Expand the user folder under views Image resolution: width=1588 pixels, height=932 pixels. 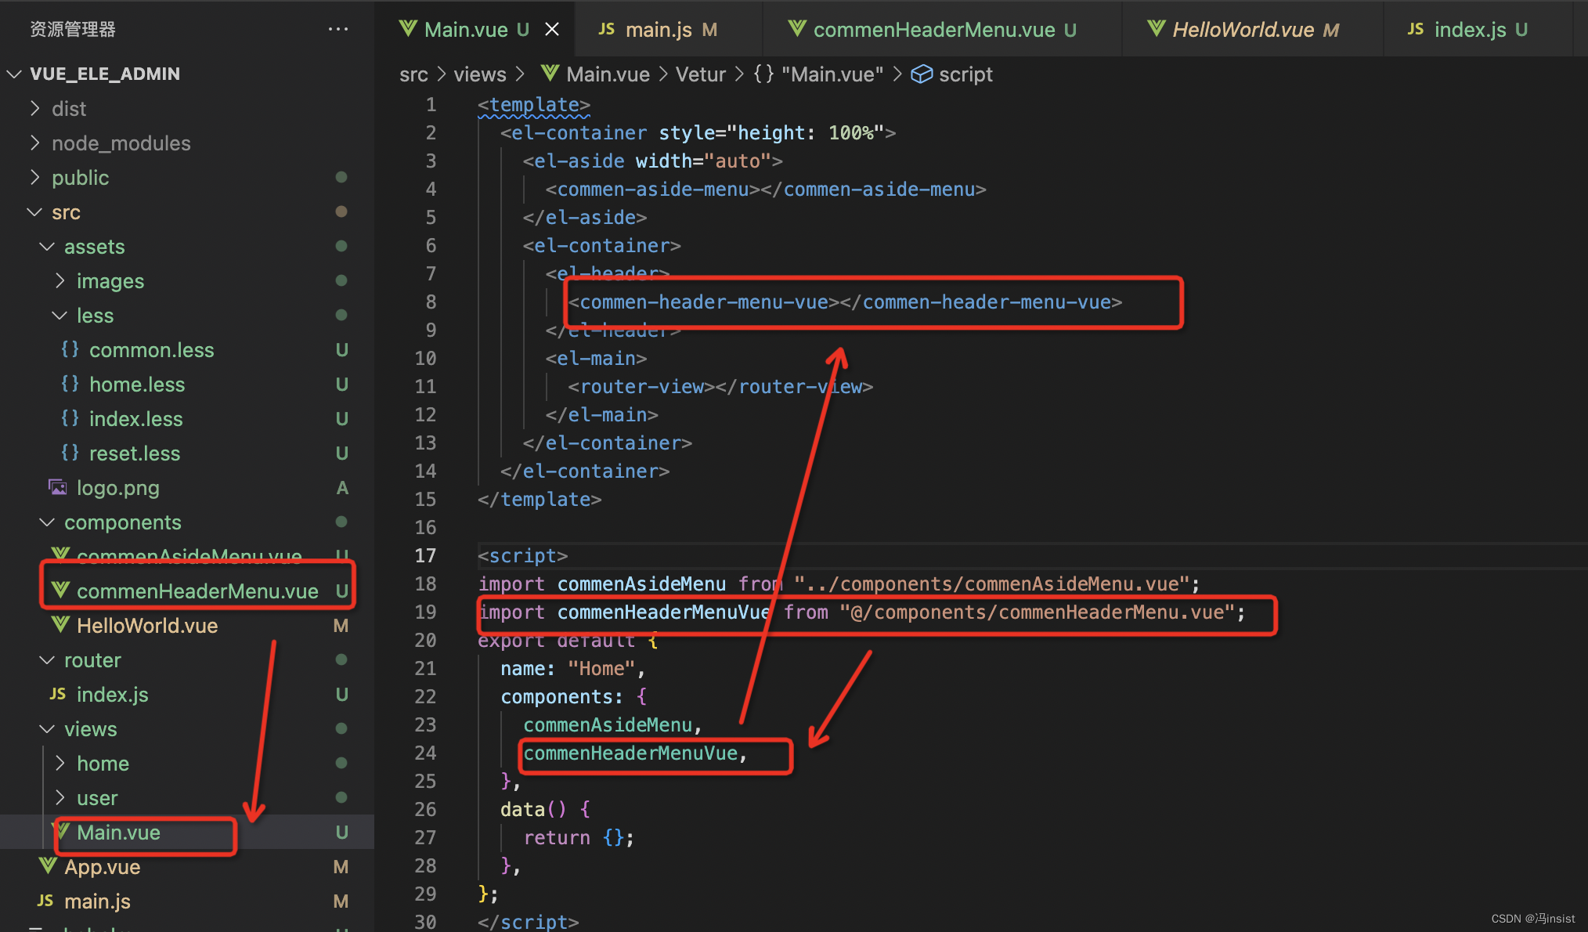point(60,797)
